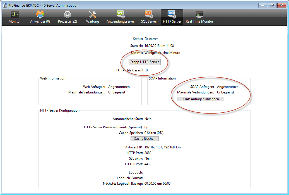Open Prozesse (22) gear icon

[67, 14]
